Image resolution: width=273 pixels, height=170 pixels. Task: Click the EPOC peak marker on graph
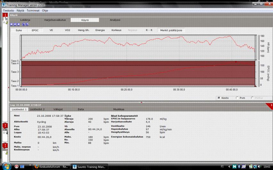tap(236, 62)
